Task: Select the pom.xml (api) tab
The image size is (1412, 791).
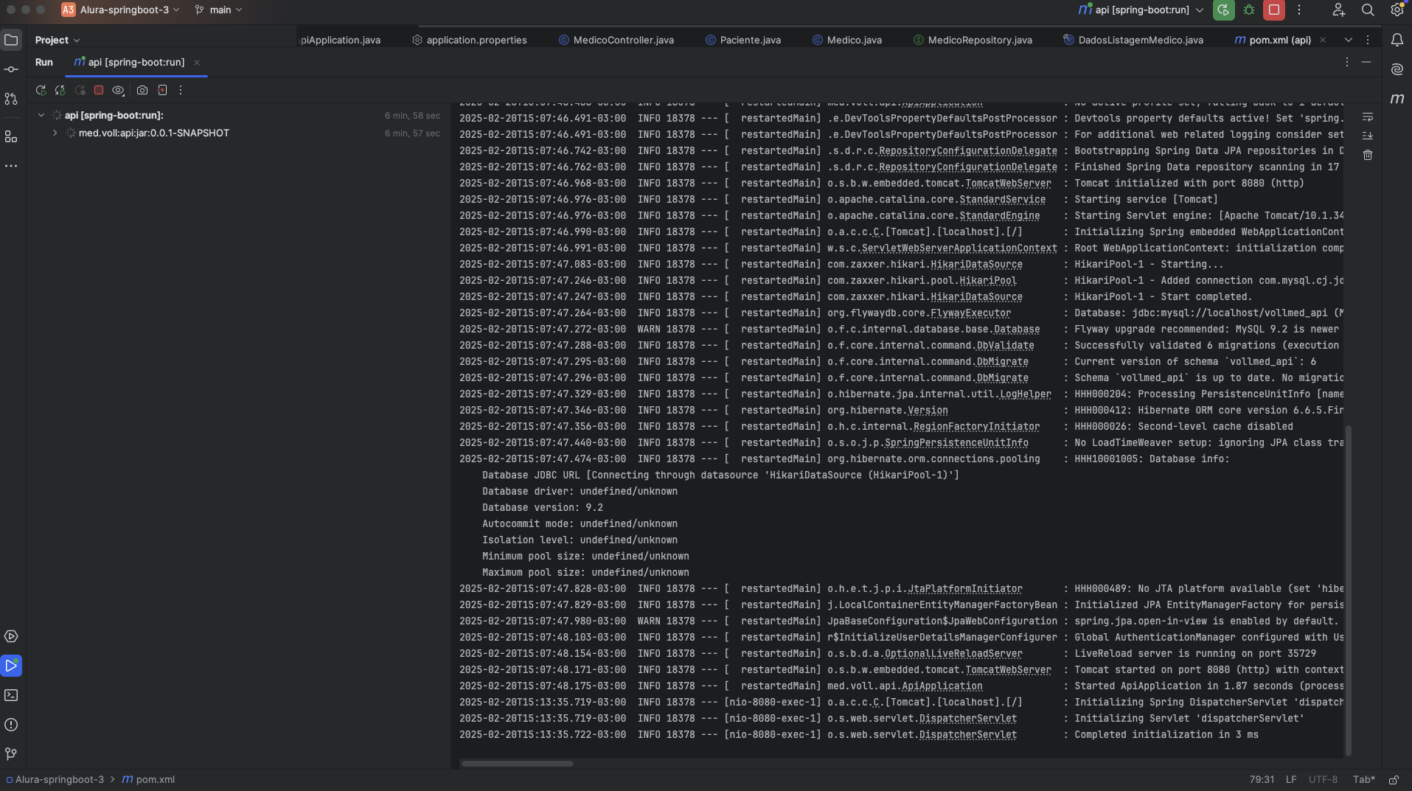Action: coord(1273,40)
